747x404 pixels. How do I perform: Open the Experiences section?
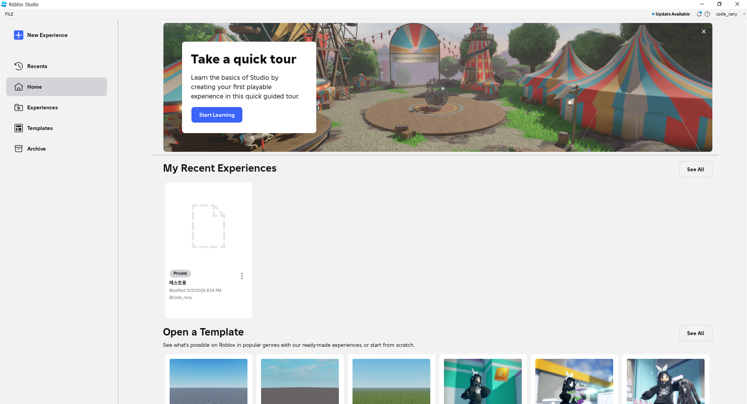tap(56, 107)
